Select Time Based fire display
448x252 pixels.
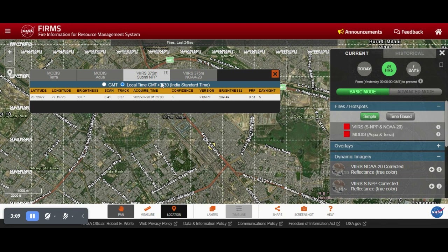coord(401,117)
